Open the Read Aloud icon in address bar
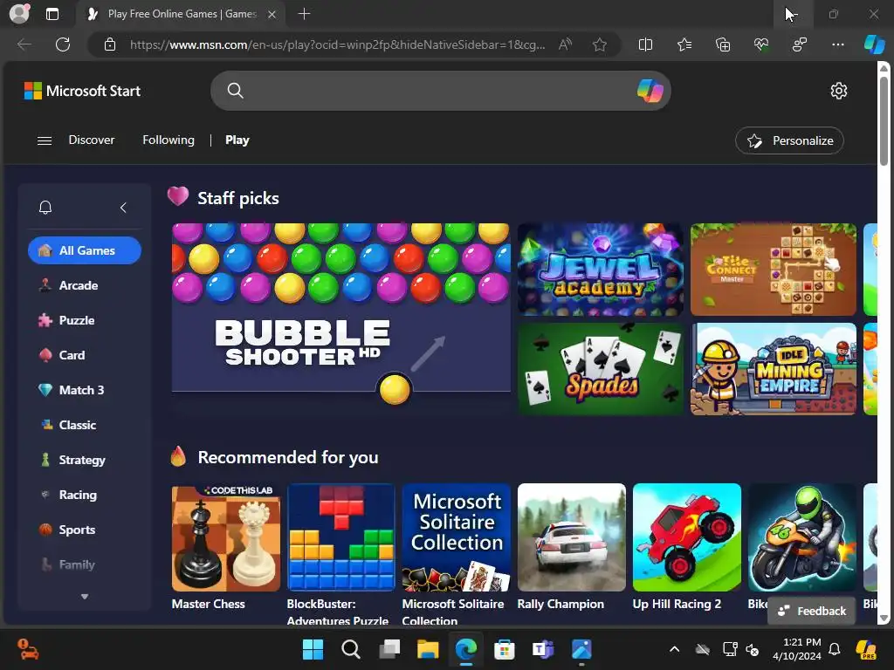Viewport: 894px width, 670px height. pyautogui.click(x=565, y=44)
